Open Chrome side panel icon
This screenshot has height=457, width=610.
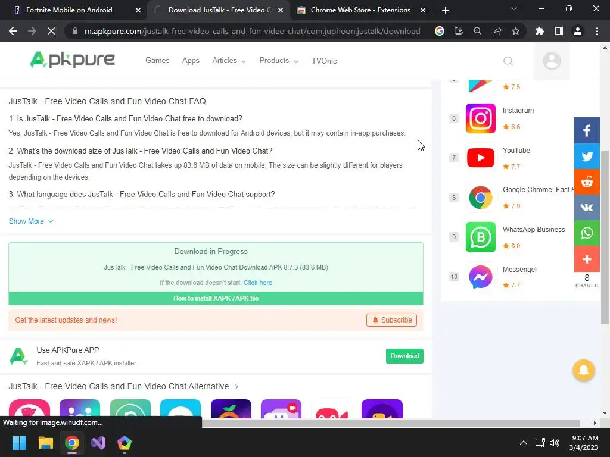click(x=559, y=31)
